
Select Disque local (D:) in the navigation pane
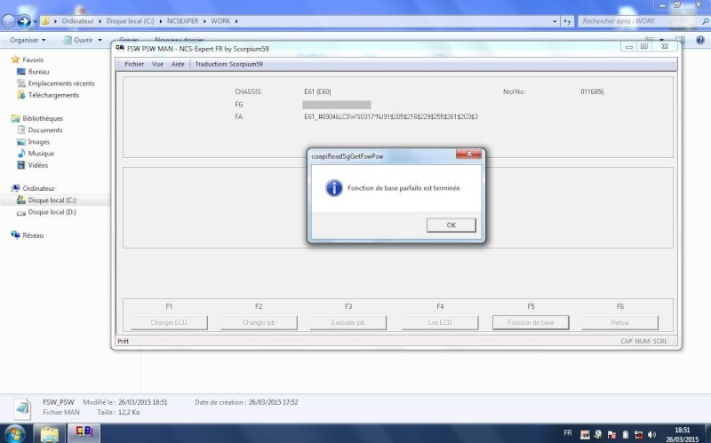52,212
